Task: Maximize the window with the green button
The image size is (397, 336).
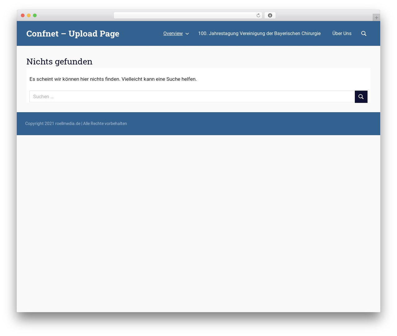Action: coord(35,15)
